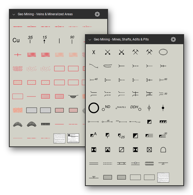
Task: Select the drill hole ND symbol
Action: (106, 108)
